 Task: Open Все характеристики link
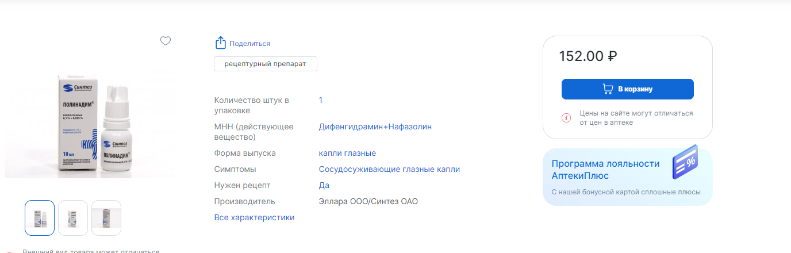(x=254, y=217)
